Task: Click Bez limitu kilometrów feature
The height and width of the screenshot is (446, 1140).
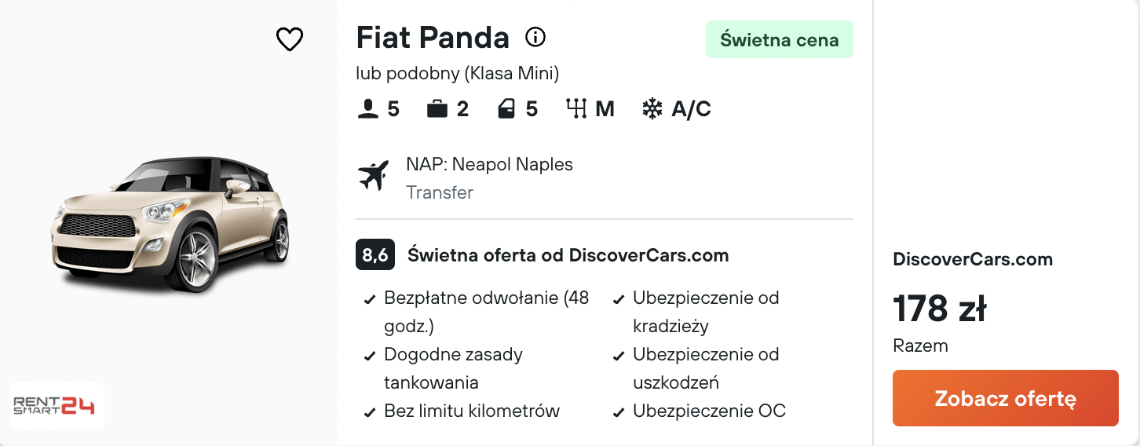Action: pos(472,411)
